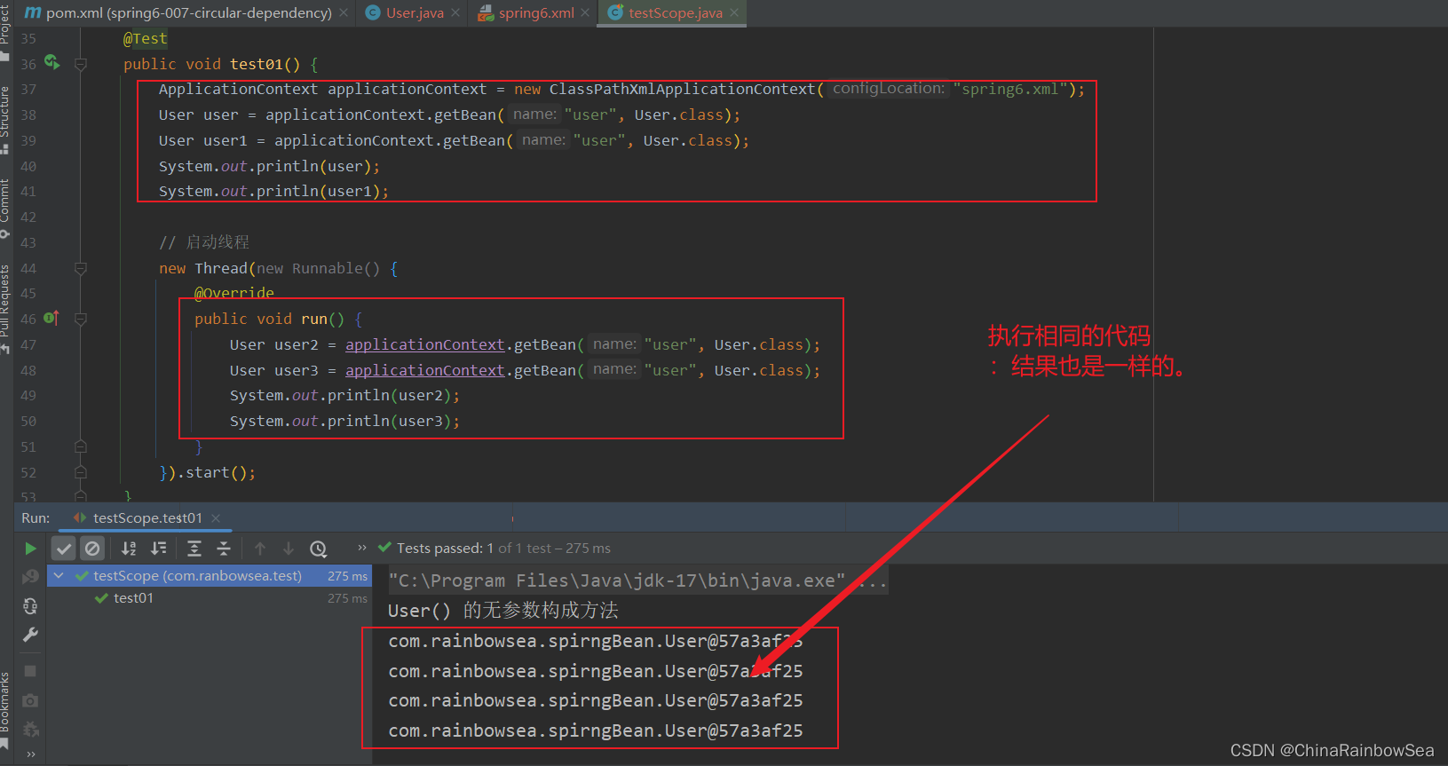This screenshot has width=1448, height=766.
Task: Collapse all test results
Action: coord(224,549)
